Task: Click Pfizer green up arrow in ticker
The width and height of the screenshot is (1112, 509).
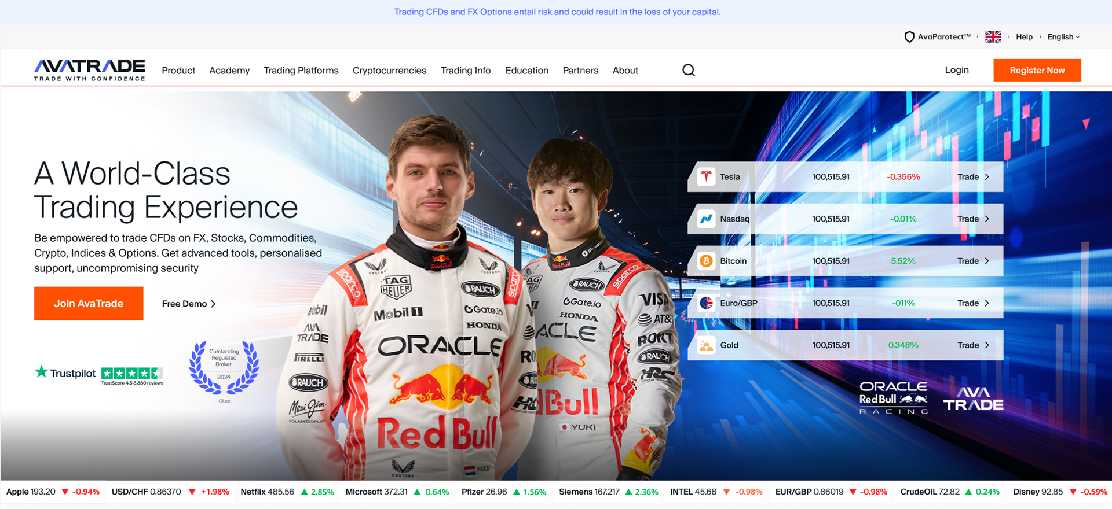Action: (517, 492)
